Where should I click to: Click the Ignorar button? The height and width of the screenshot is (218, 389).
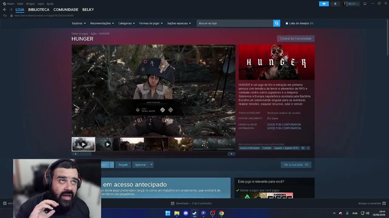(140, 165)
